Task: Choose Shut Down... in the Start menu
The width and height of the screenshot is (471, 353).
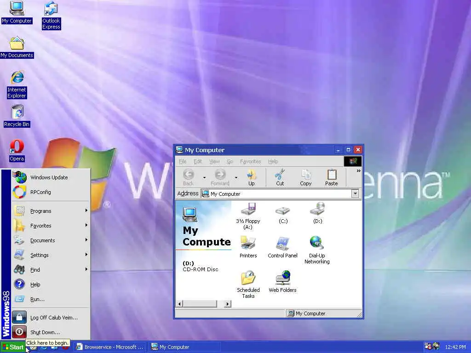Action: click(x=51, y=332)
